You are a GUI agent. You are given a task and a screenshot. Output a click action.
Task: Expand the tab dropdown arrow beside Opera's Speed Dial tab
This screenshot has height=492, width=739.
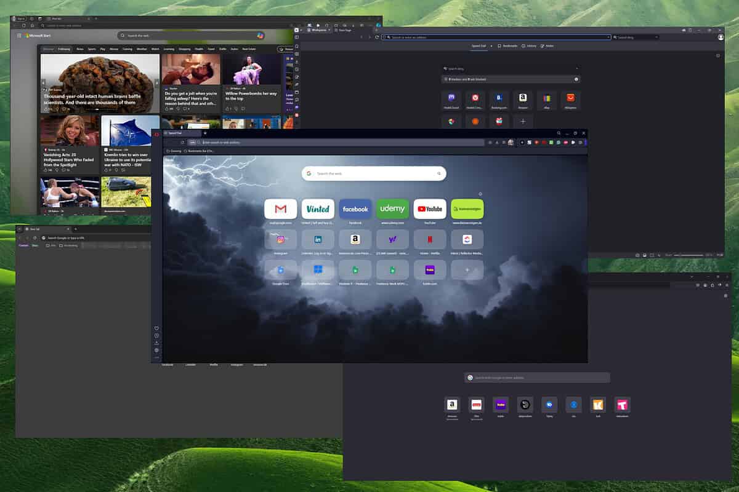coord(203,133)
